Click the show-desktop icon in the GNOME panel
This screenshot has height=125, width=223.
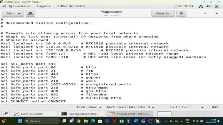[x=6, y=114]
